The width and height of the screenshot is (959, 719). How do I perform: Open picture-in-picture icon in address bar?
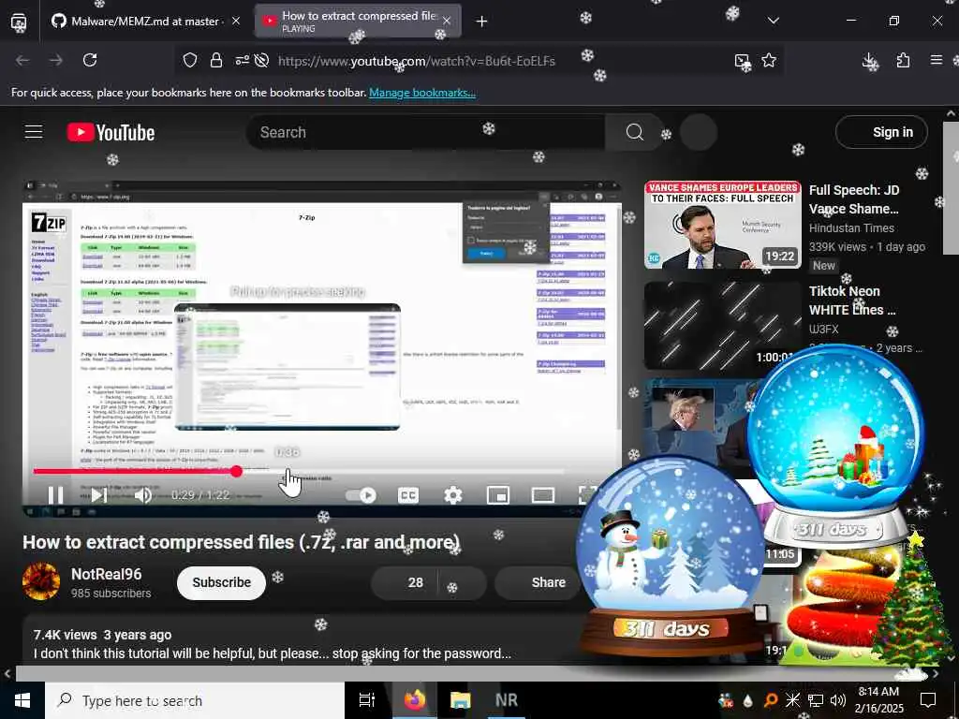point(743,61)
